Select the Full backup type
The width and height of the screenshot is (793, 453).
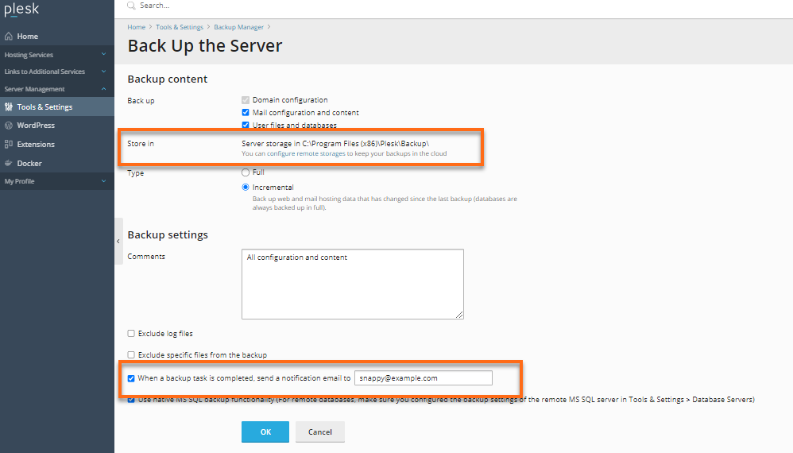pos(246,172)
